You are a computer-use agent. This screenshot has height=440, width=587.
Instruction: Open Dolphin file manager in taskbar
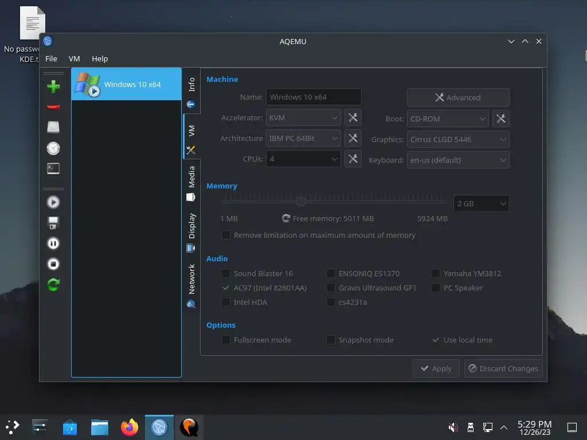(100, 427)
